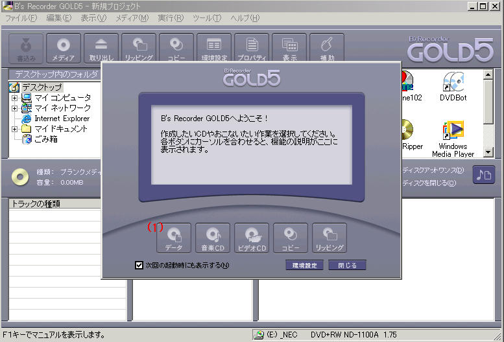Open the ツール(T) menu

pos(207,18)
